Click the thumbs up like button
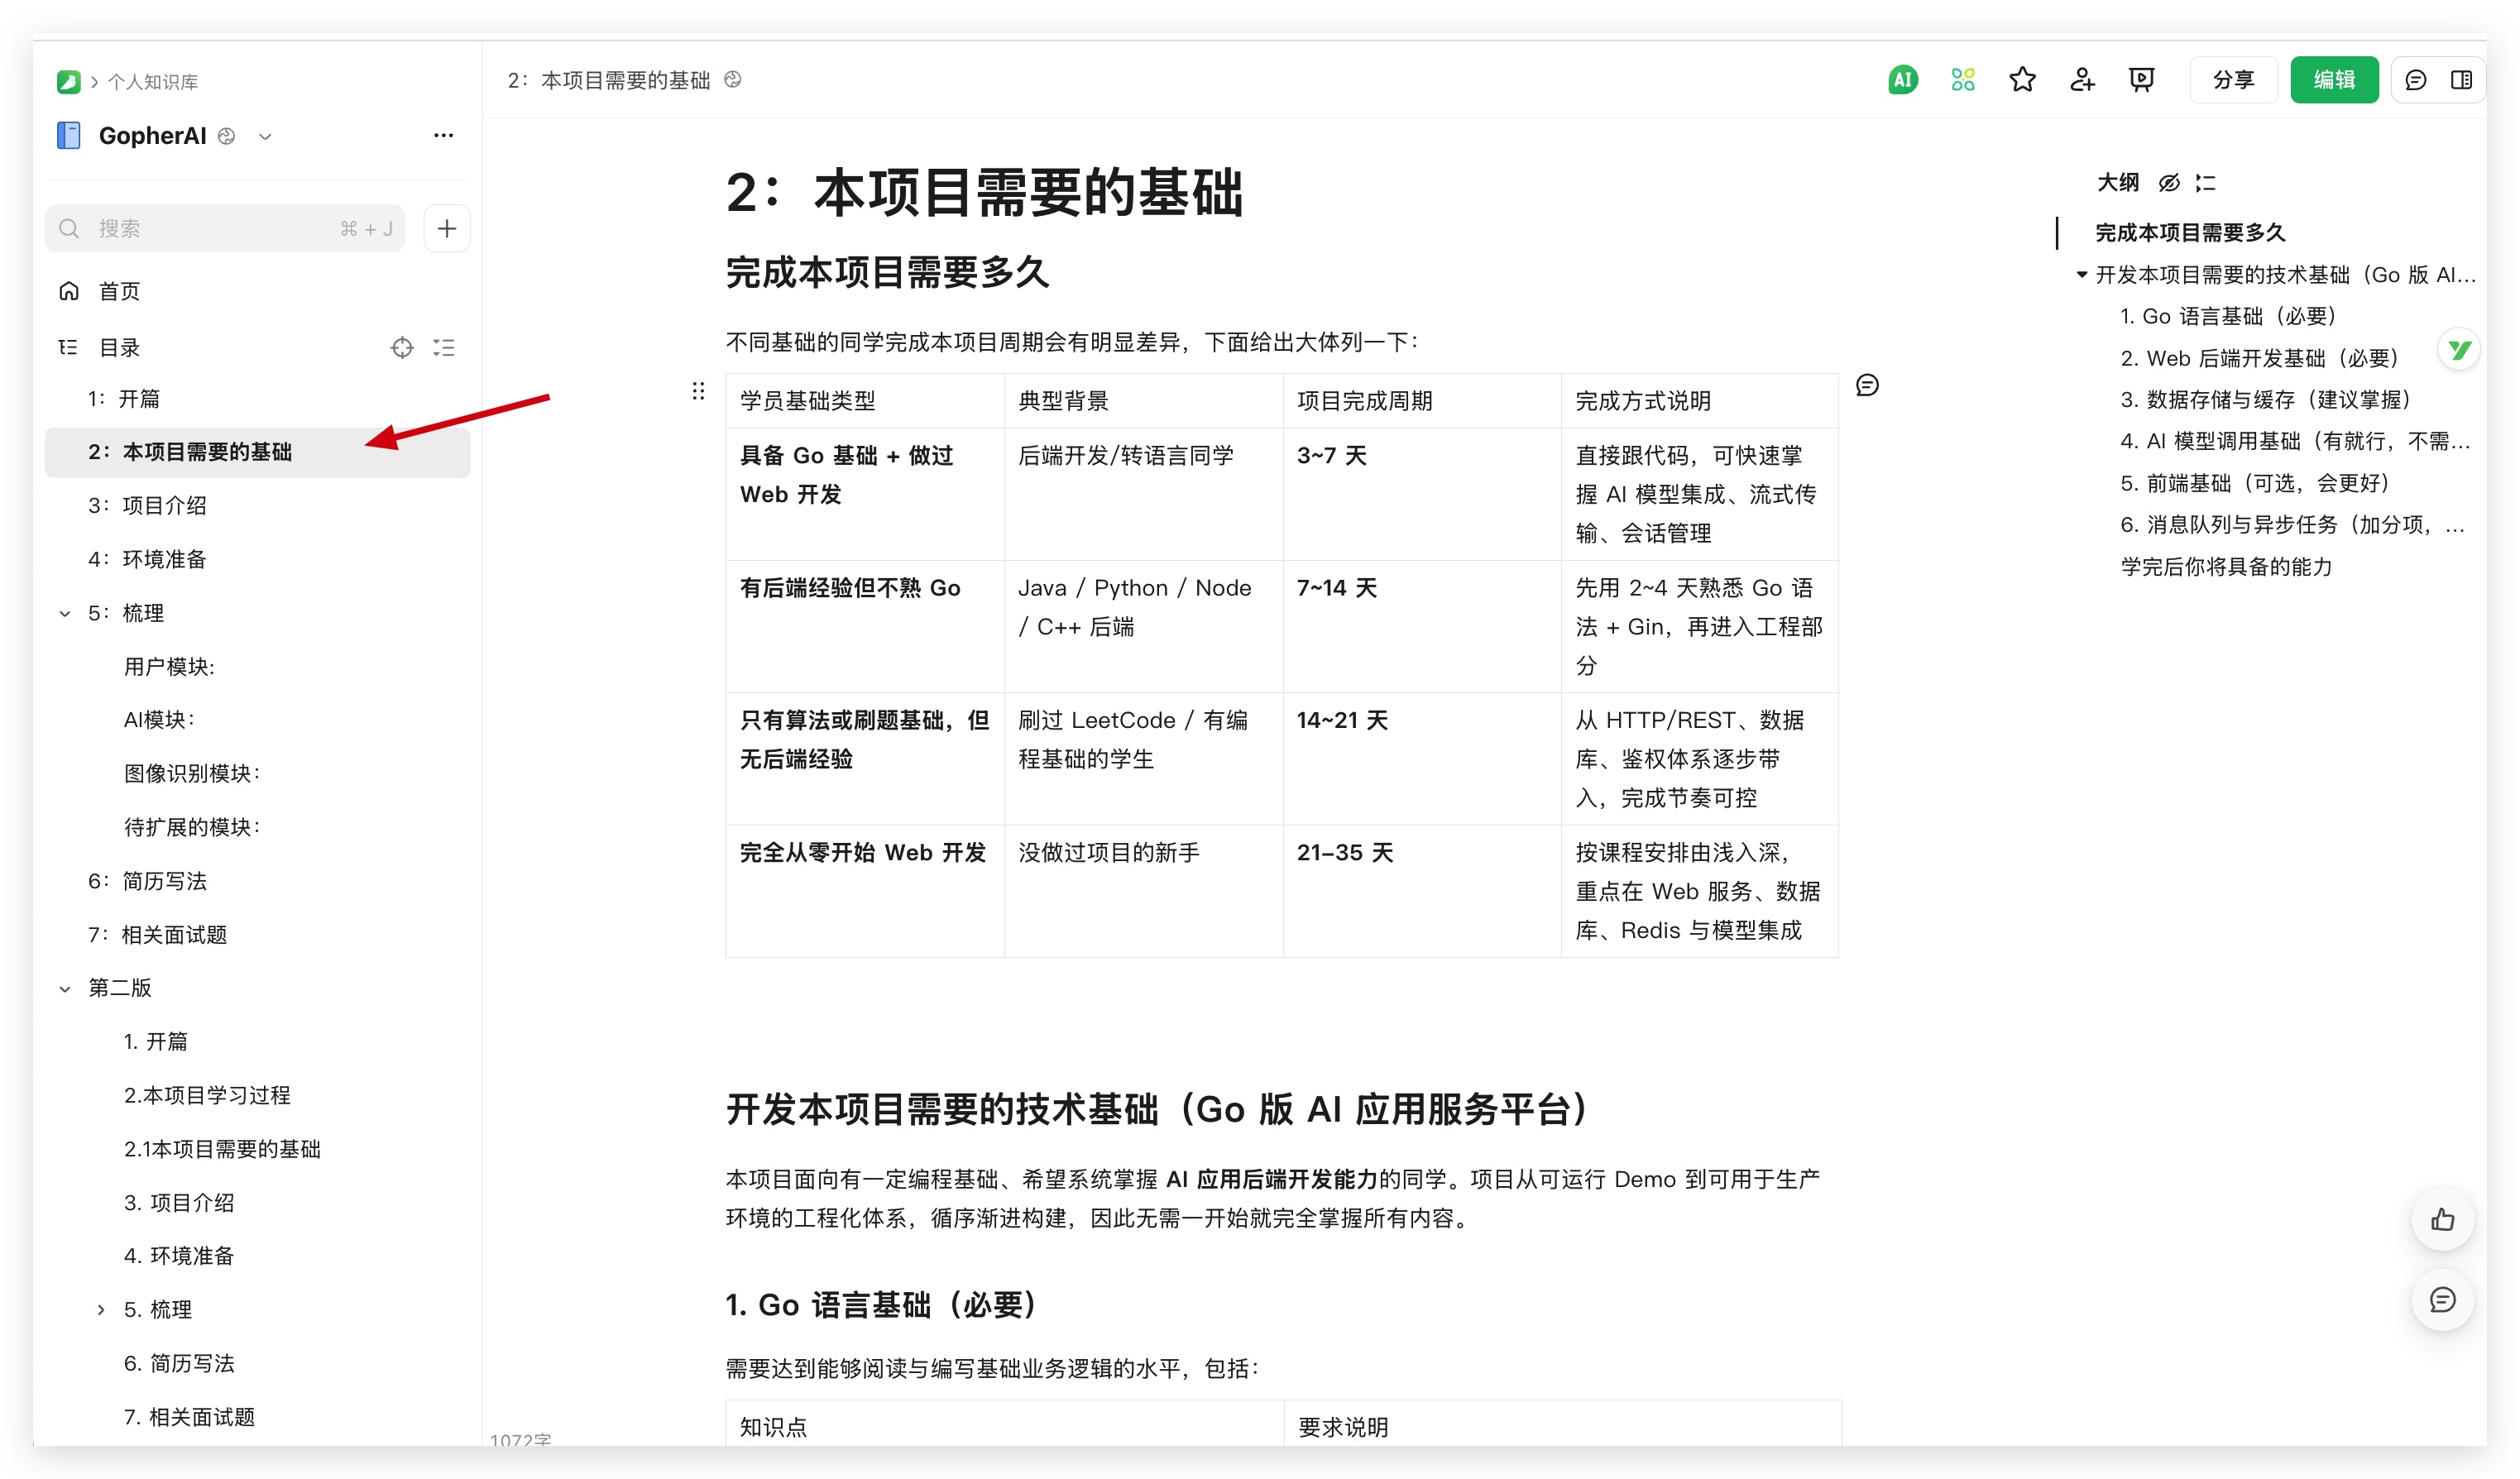Image resolution: width=2520 pixels, height=1479 pixels. coord(2442,1220)
